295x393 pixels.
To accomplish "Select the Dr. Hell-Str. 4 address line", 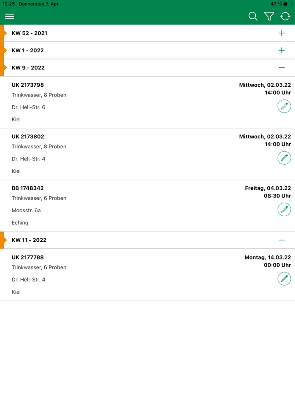I will (x=28, y=159).
